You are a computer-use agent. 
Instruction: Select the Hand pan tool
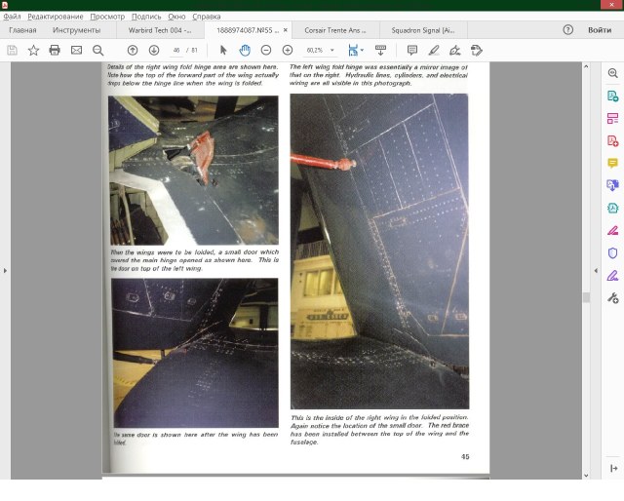[x=244, y=50]
